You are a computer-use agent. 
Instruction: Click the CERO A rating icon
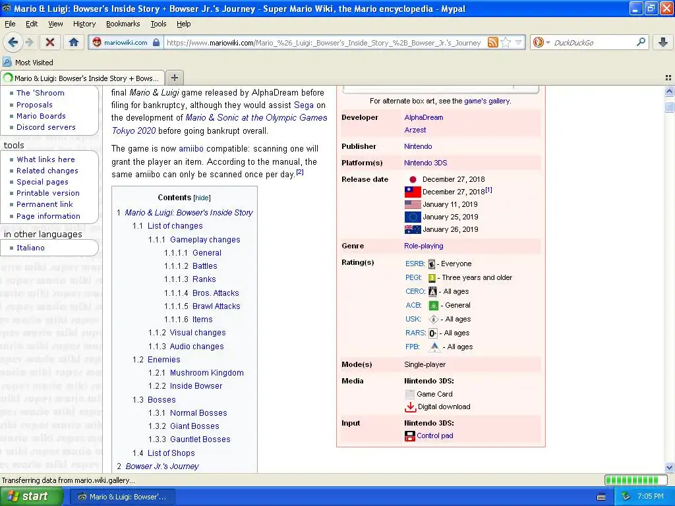(x=432, y=292)
